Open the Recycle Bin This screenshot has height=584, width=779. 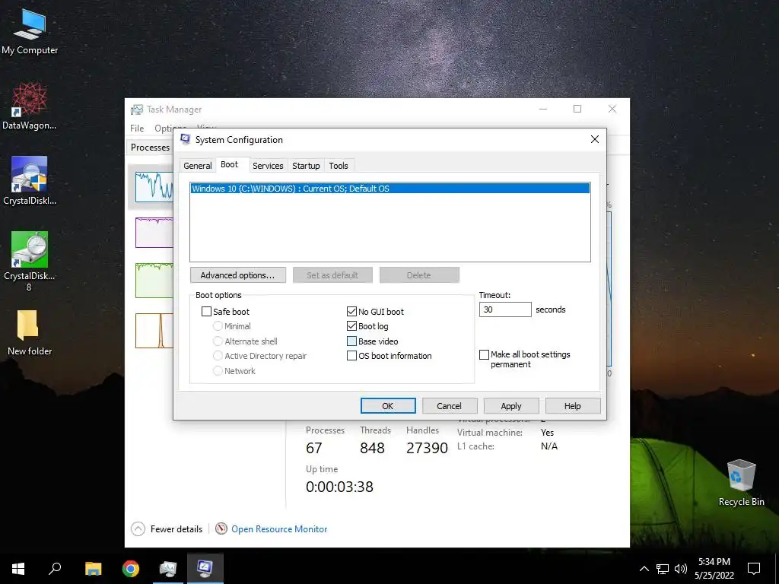pyautogui.click(x=741, y=483)
